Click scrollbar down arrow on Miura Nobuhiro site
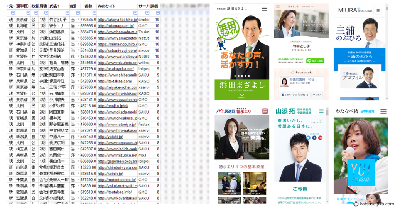The width and height of the screenshot is (395, 207). (387, 99)
